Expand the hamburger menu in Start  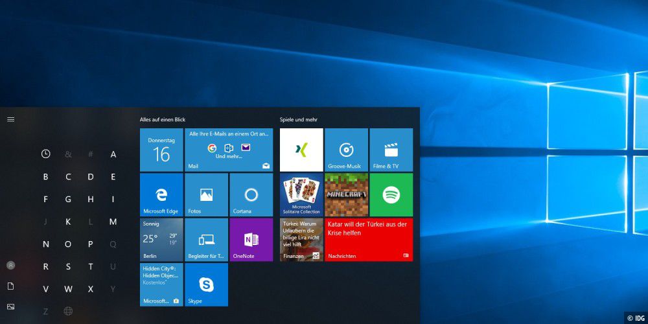[x=10, y=119]
